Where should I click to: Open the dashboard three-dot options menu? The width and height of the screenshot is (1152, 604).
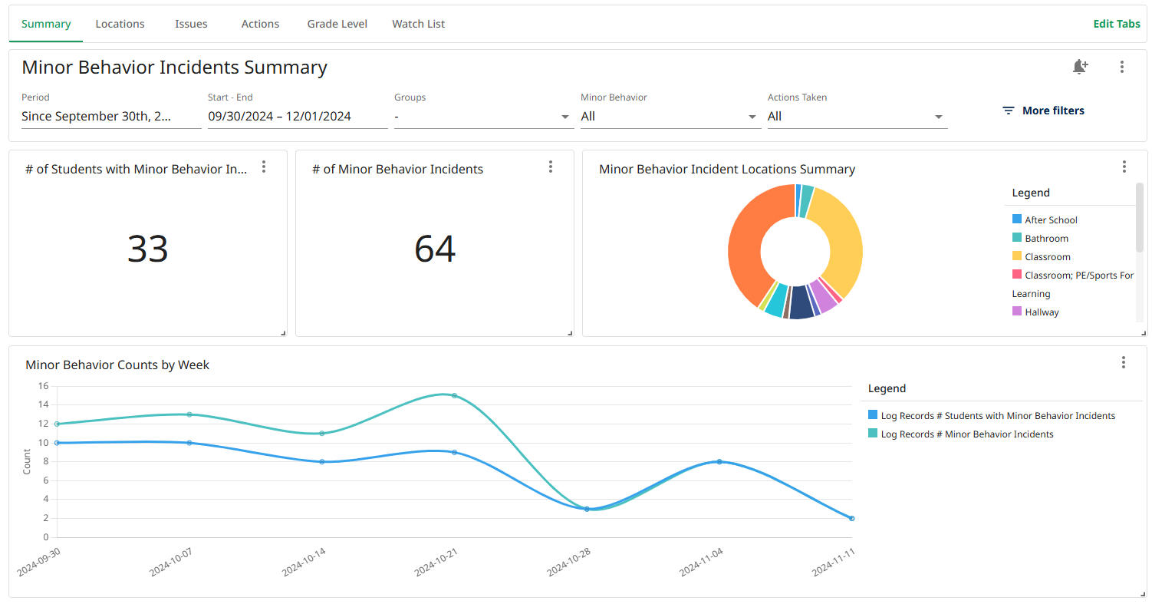pos(1122,67)
